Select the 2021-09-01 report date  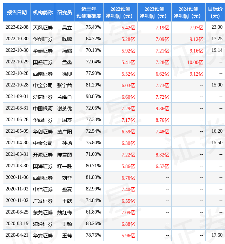coord(17,97)
